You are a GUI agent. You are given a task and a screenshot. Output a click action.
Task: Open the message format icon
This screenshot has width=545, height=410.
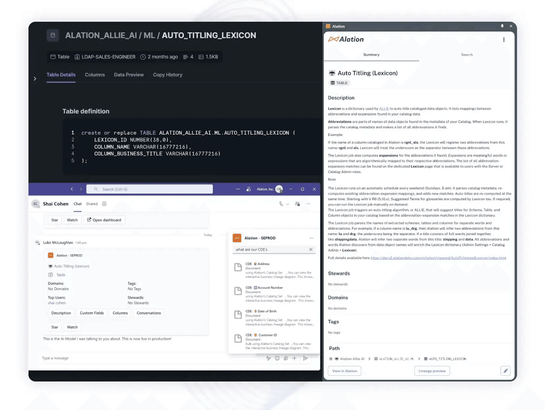pyautogui.click(x=269, y=358)
